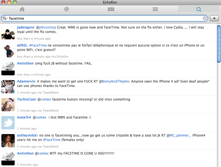Select tweet text 'facetime button missing?'

click(x=73, y=99)
